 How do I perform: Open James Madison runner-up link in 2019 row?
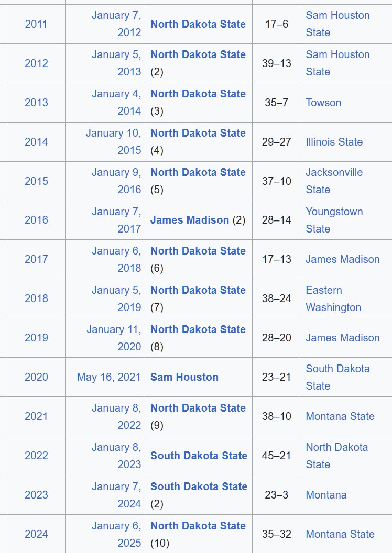pos(343,338)
